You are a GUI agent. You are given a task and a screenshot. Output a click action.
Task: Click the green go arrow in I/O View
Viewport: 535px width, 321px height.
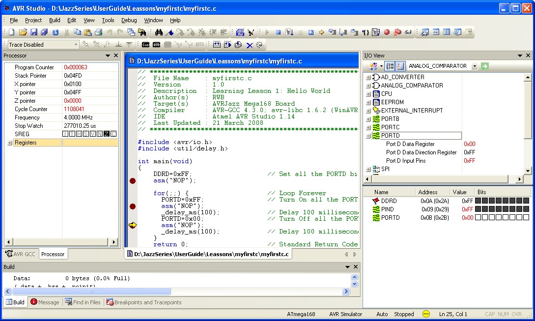click(484, 66)
